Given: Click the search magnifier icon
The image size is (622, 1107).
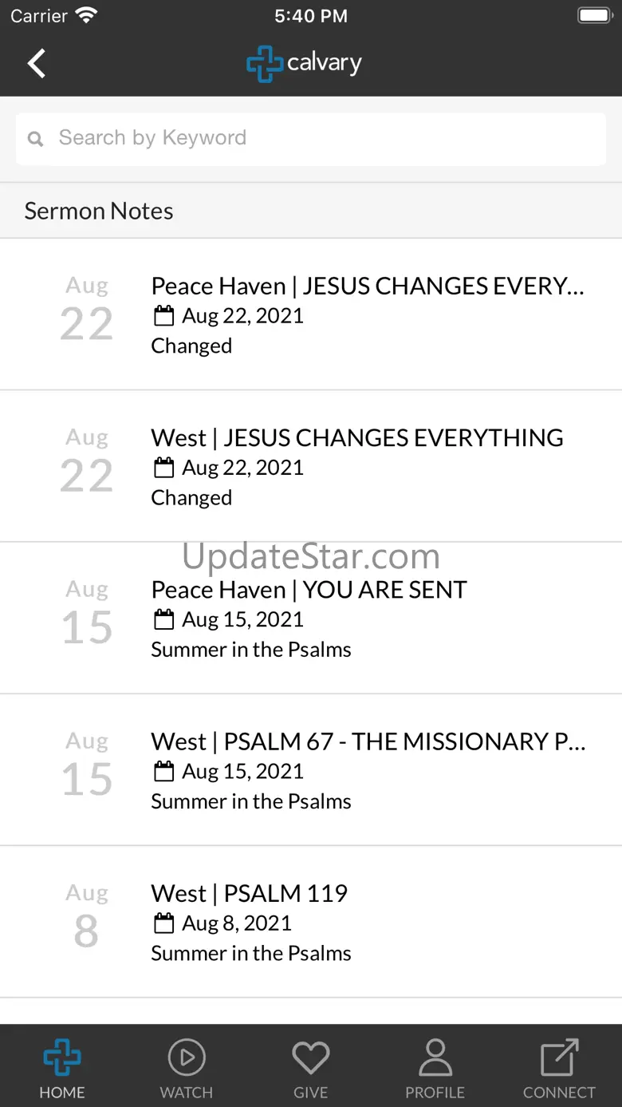Looking at the screenshot, I should coord(35,139).
